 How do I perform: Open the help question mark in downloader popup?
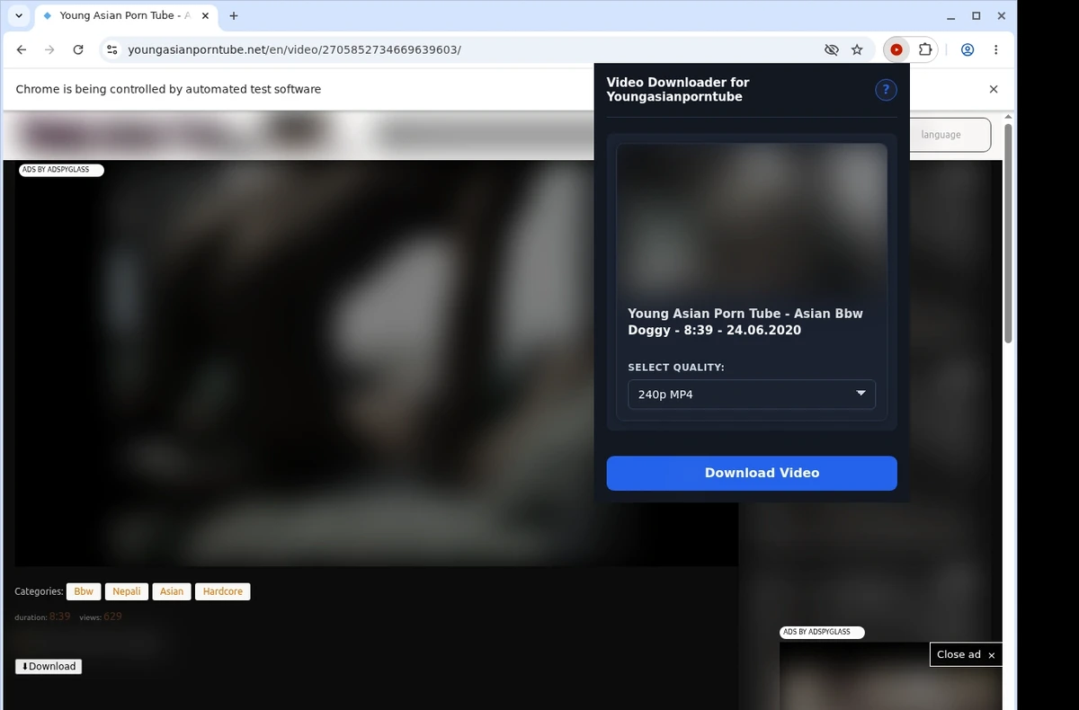(886, 89)
